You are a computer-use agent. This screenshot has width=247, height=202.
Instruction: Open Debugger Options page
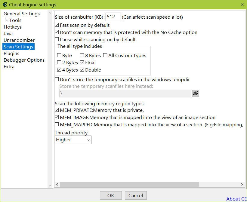pyautogui.click(x=24, y=60)
